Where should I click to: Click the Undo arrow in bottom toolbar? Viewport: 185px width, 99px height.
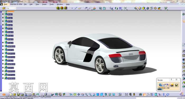pos(38,95)
